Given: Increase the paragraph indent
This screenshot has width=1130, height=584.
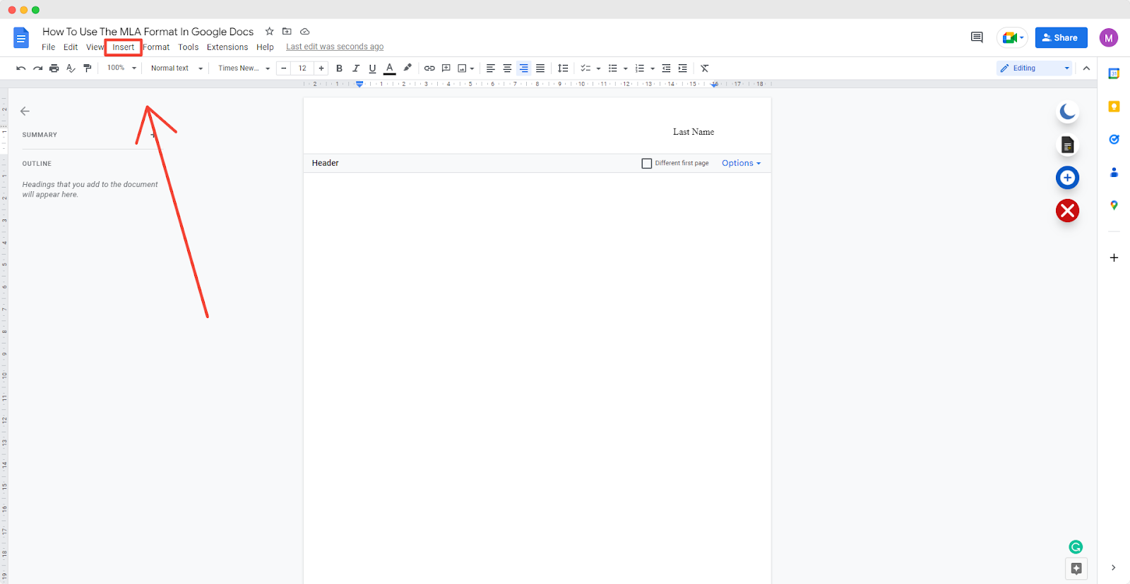Looking at the screenshot, I should point(682,68).
